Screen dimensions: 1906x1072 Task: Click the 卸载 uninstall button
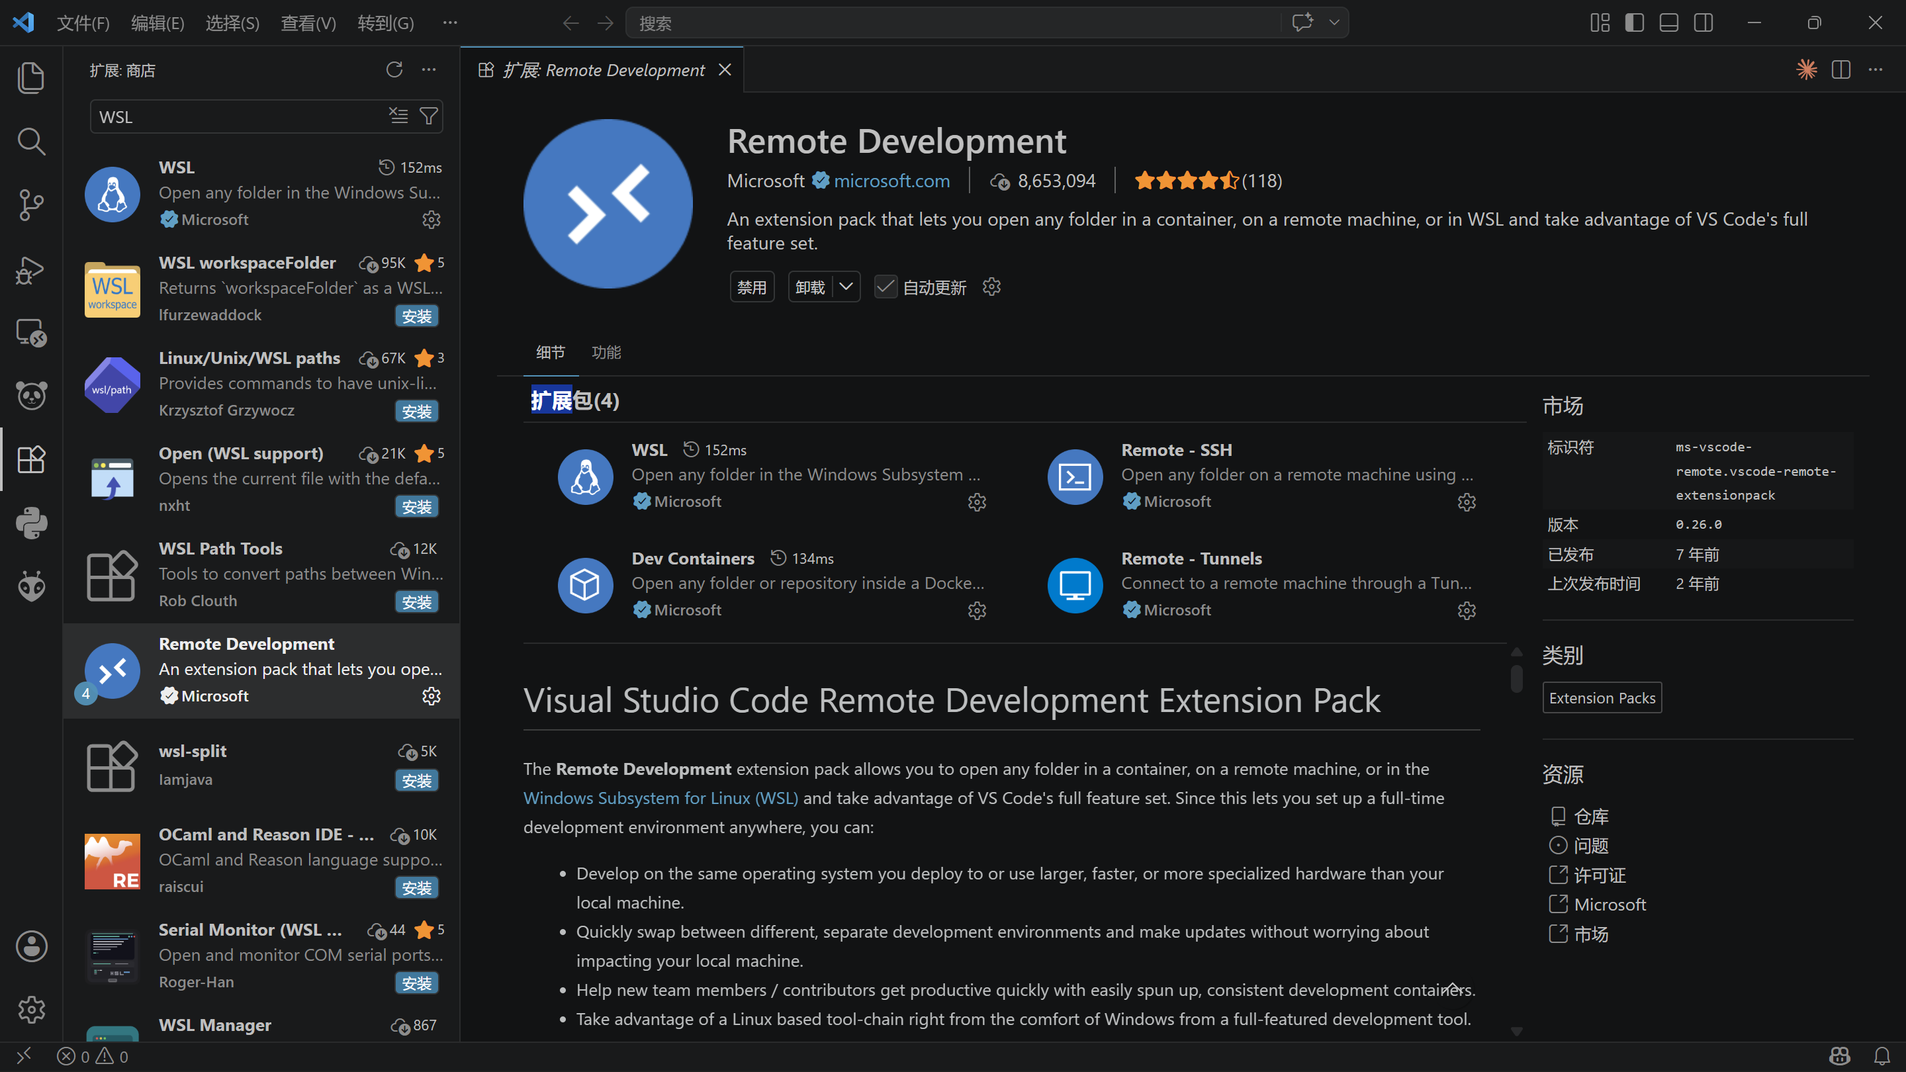point(810,287)
